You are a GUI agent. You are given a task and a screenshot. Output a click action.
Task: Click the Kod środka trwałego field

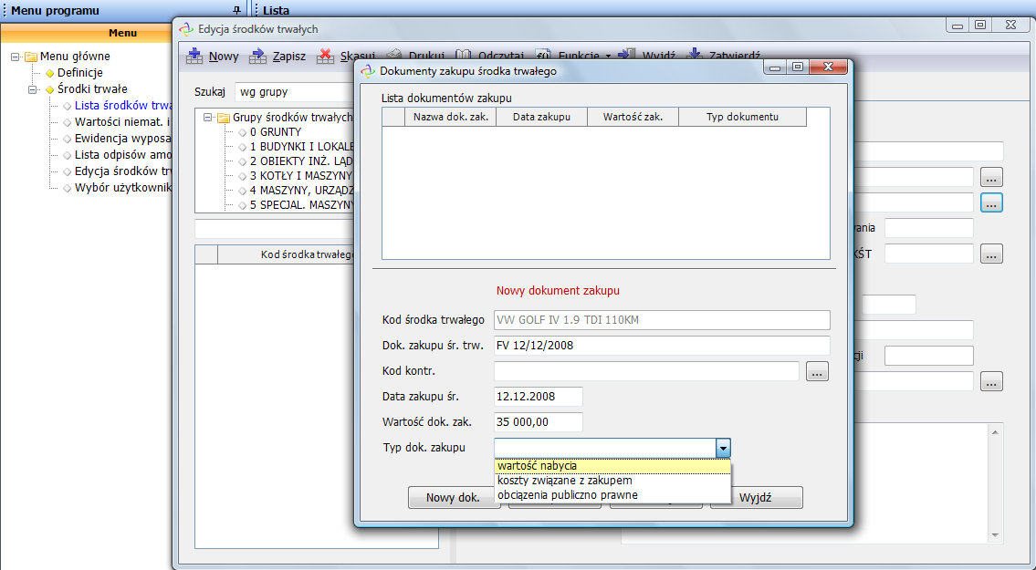662,320
